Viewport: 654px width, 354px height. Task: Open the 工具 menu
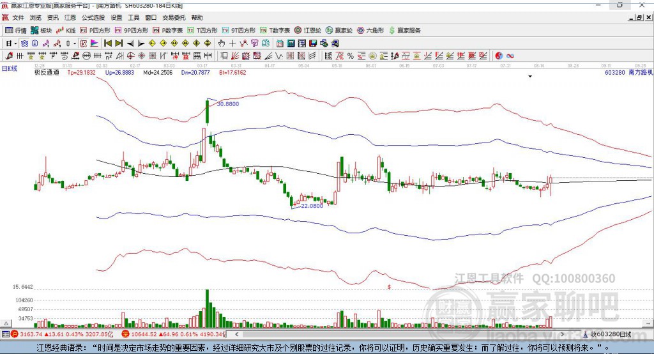point(133,17)
